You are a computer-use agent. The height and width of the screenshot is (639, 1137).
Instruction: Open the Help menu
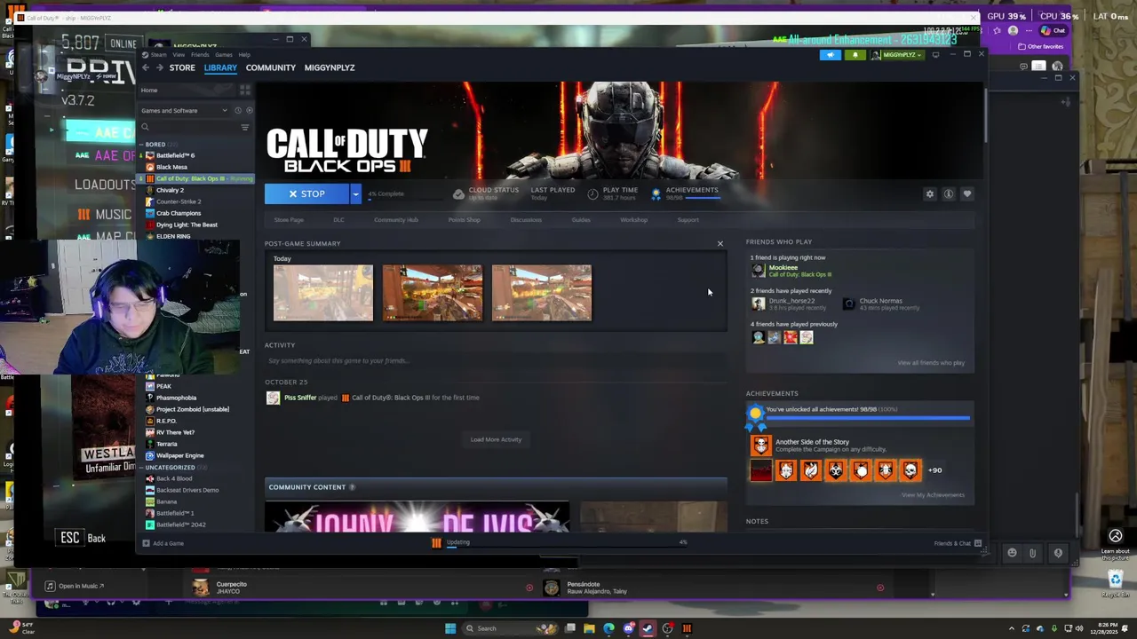click(244, 54)
